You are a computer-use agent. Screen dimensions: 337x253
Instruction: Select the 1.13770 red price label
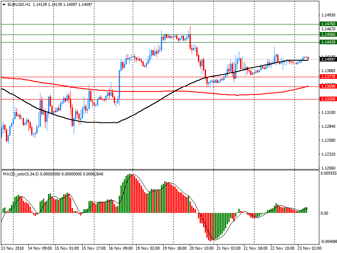(x=328, y=77)
